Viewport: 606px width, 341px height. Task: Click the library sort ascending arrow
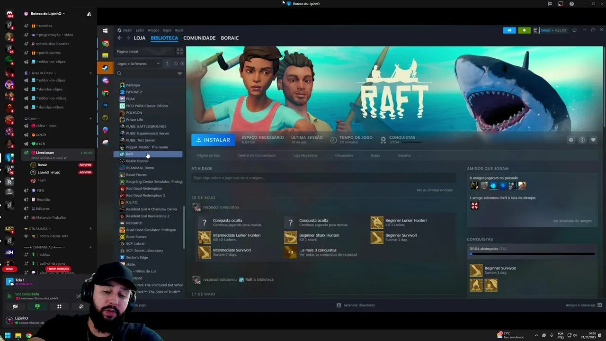(x=167, y=63)
